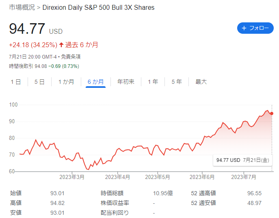Image resolution: width=279 pixels, height=218 pixels.
Task: Click the 52 週高値 value 96.55
Action: 254,193
